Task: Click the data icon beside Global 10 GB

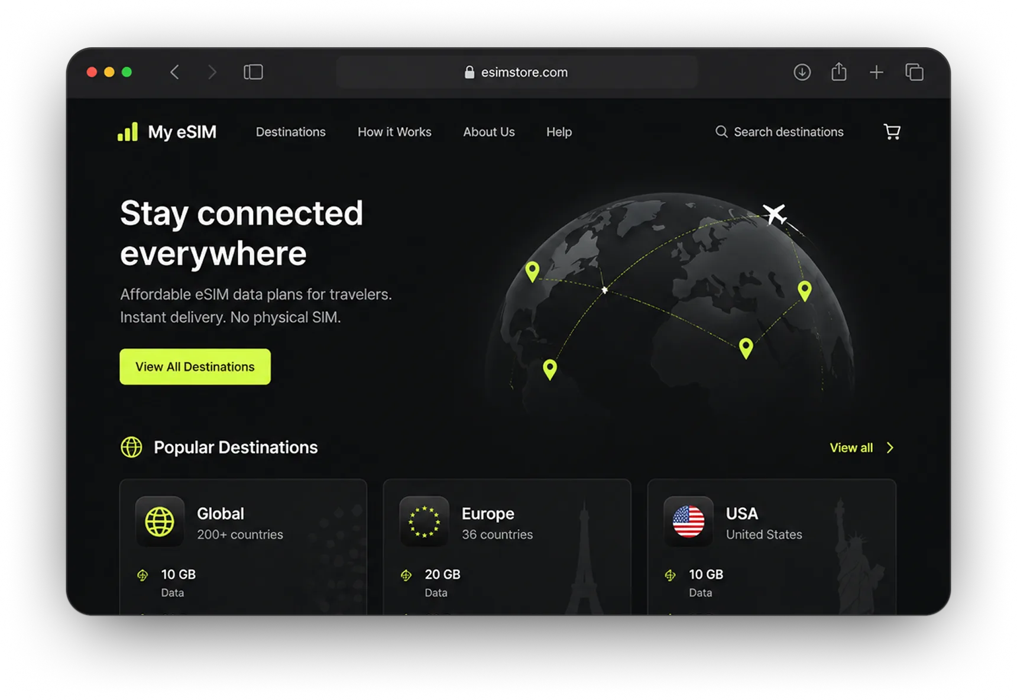Action: [x=142, y=575]
